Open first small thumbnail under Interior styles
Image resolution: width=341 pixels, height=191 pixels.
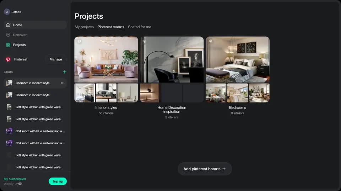click(x=85, y=93)
